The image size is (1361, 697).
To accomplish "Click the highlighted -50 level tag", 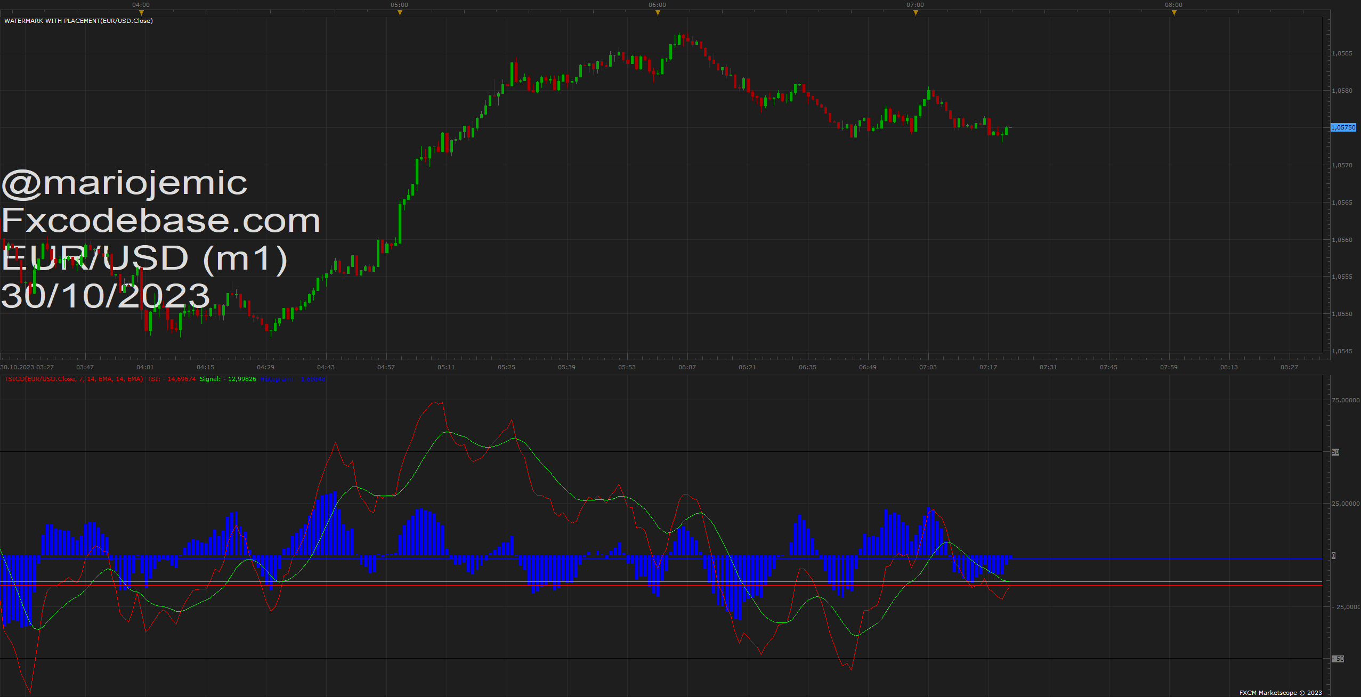I will point(1338,659).
